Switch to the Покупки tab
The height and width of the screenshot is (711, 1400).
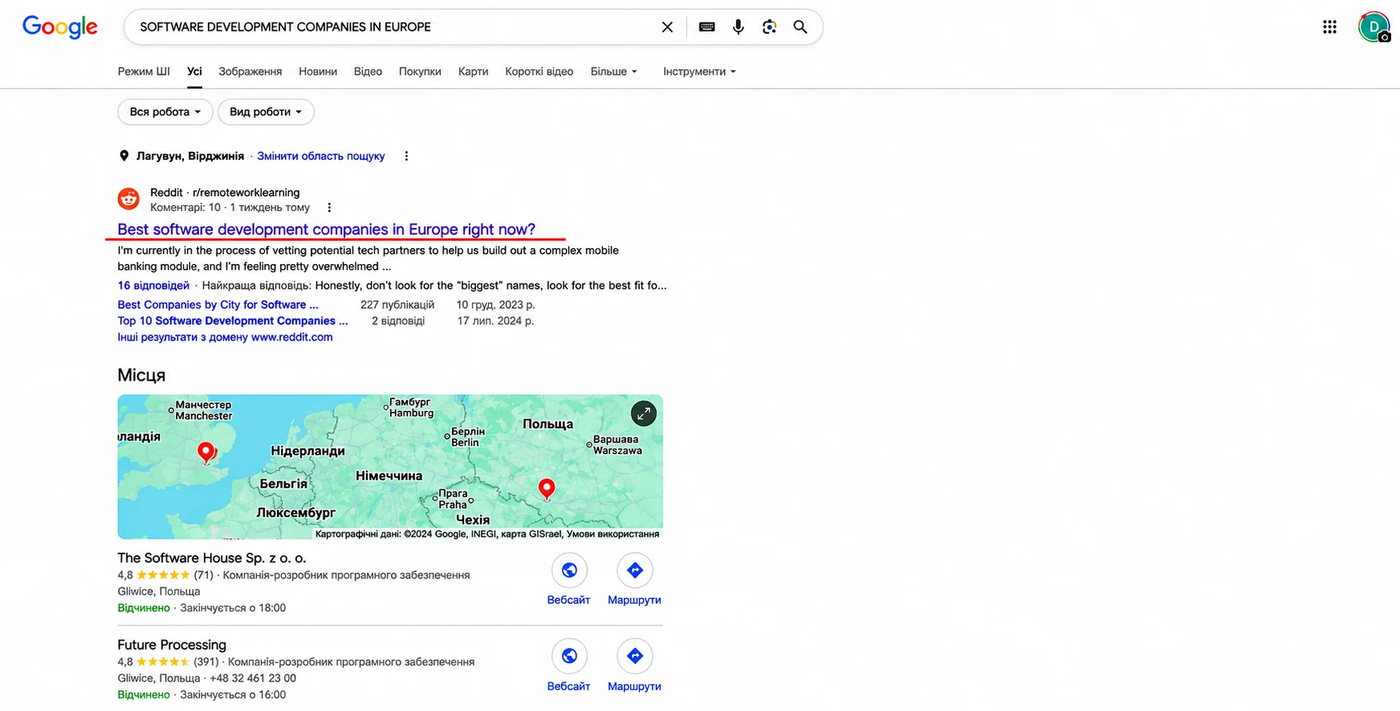420,72
